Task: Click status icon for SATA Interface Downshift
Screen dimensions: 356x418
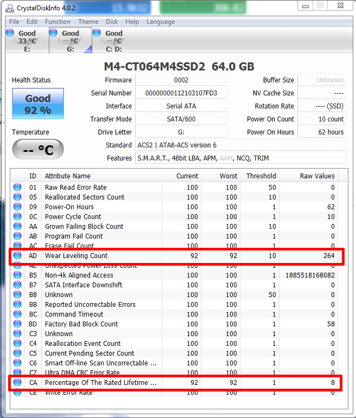Action: (17, 285)
